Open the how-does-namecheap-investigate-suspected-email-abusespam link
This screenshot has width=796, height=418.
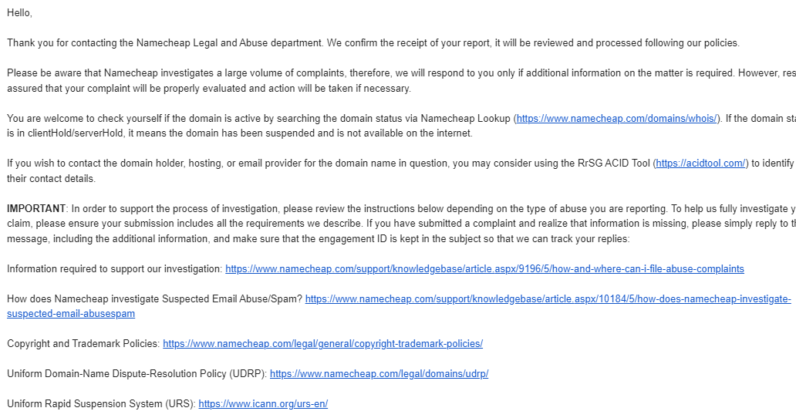[x=548, y=298]
